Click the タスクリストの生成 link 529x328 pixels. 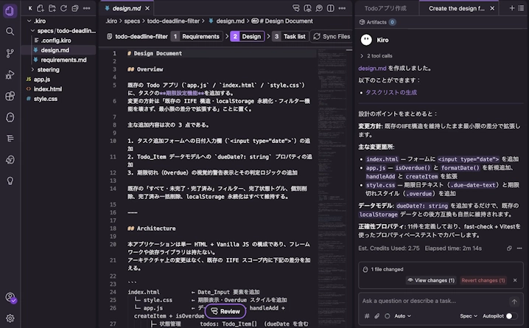[x=391, y=92]
